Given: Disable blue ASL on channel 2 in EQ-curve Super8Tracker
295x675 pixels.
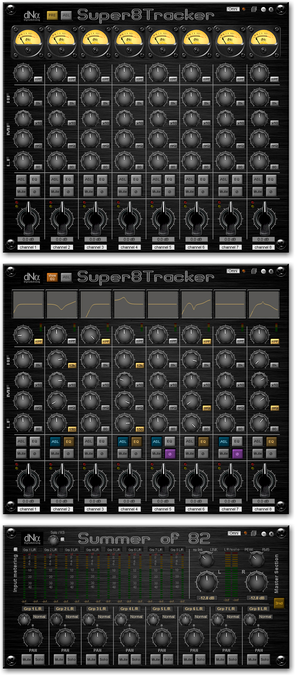Looking at the screenshot, I should point(55,441).
